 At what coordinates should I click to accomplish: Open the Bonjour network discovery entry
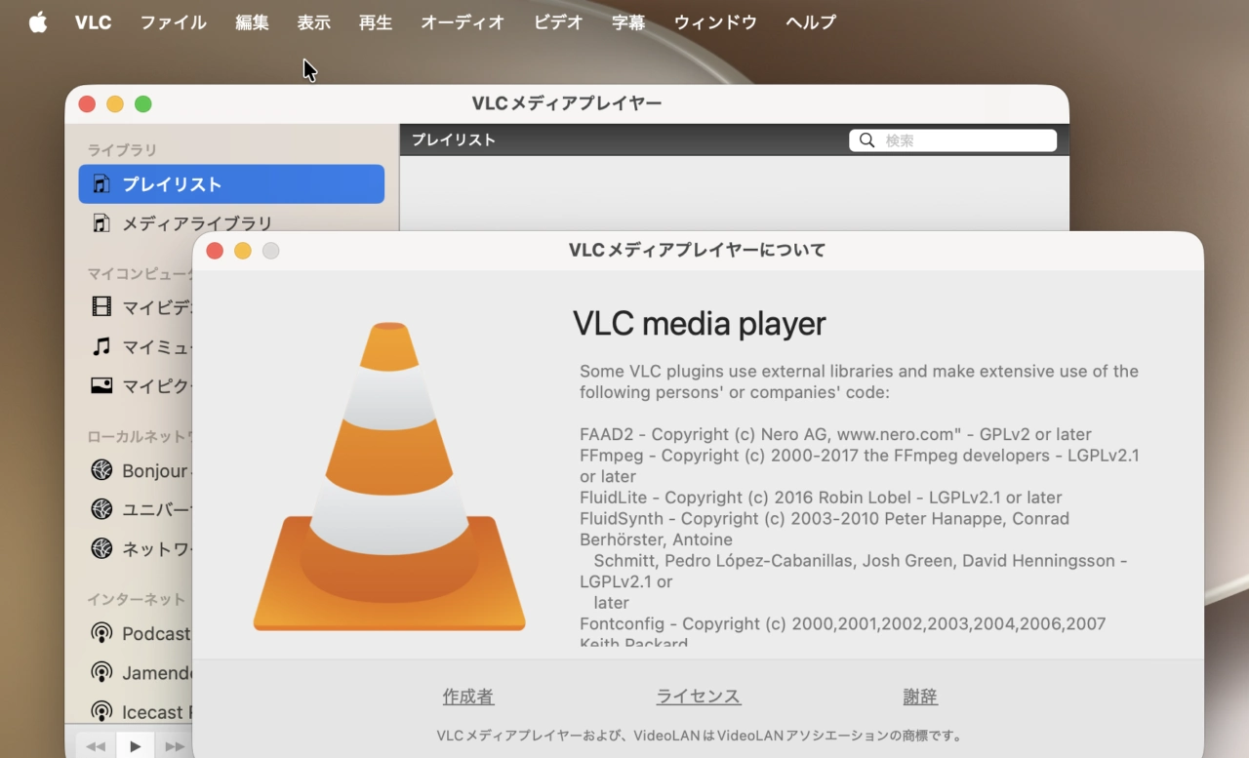[x=141, y=471]
